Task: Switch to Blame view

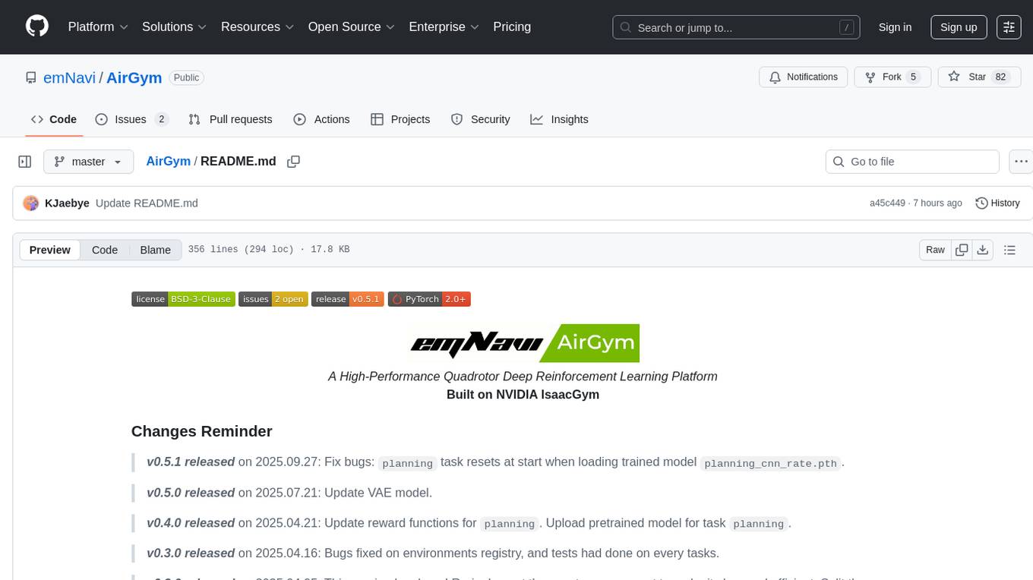Action: [x=155, y=250]
